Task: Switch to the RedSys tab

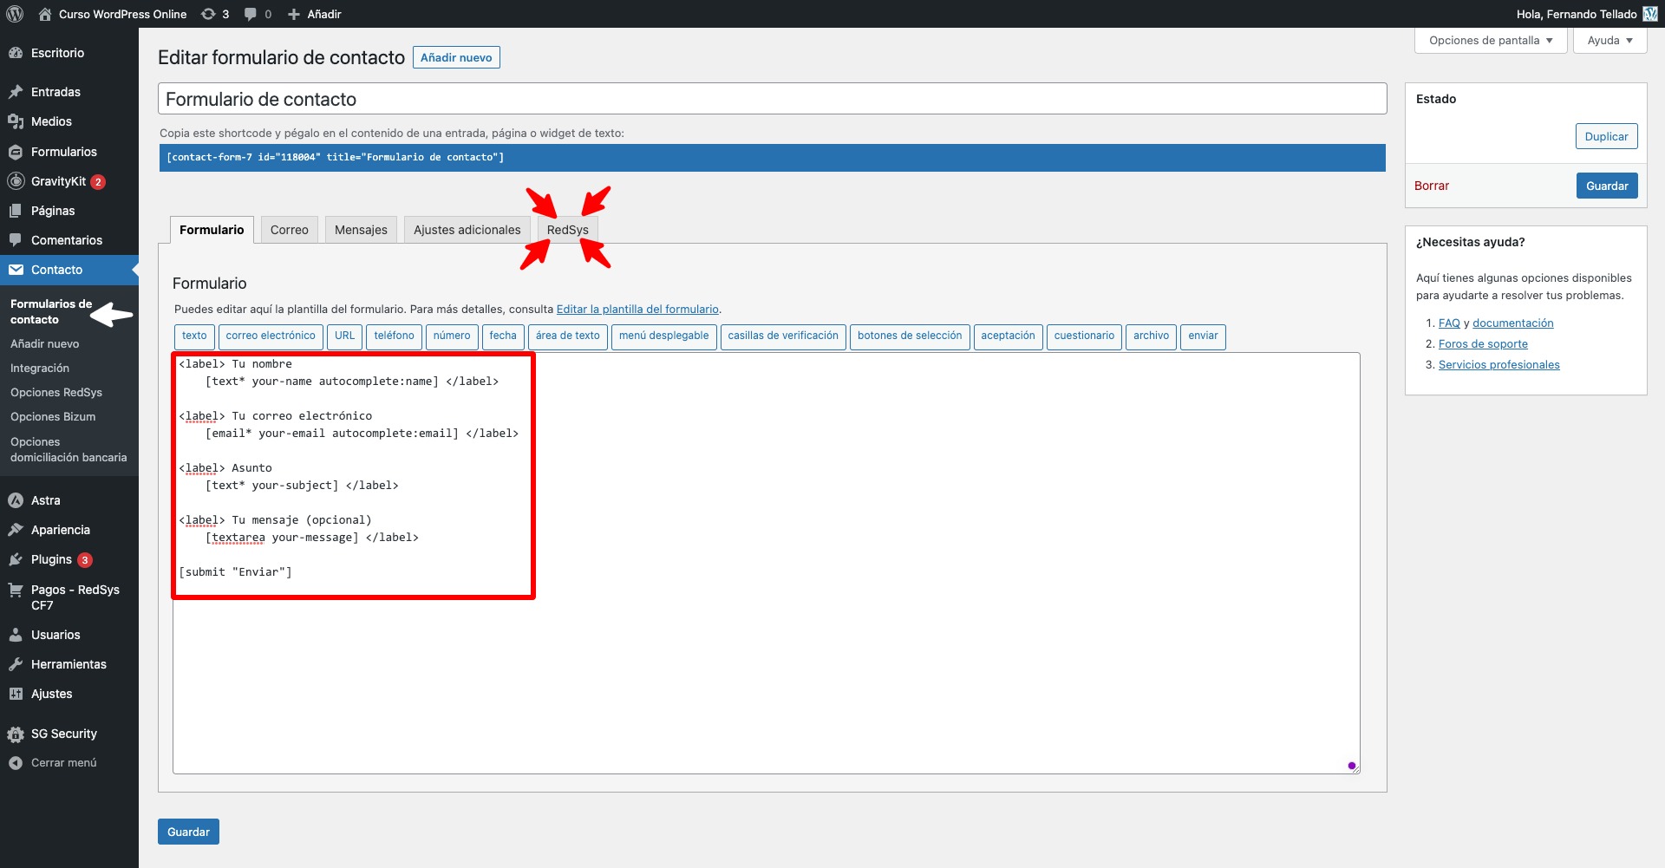Action: pos(567,229)
